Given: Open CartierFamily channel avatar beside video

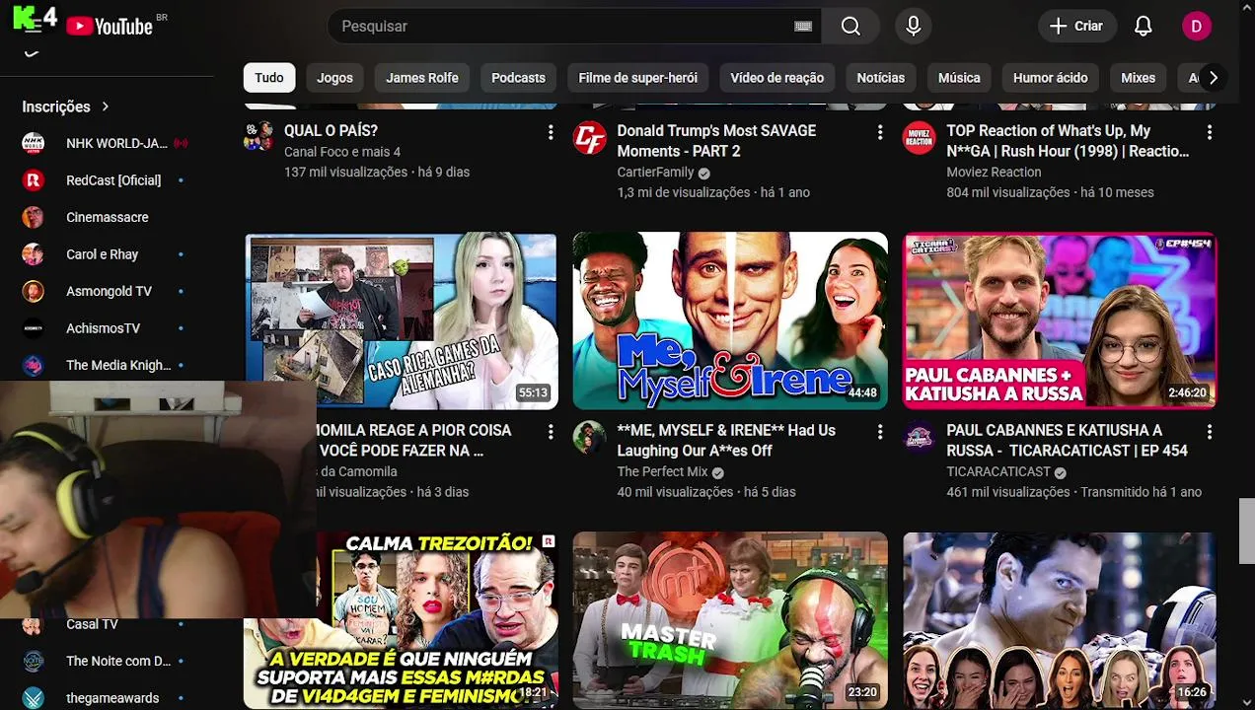Looking at the screenshot, I should 589,138.
